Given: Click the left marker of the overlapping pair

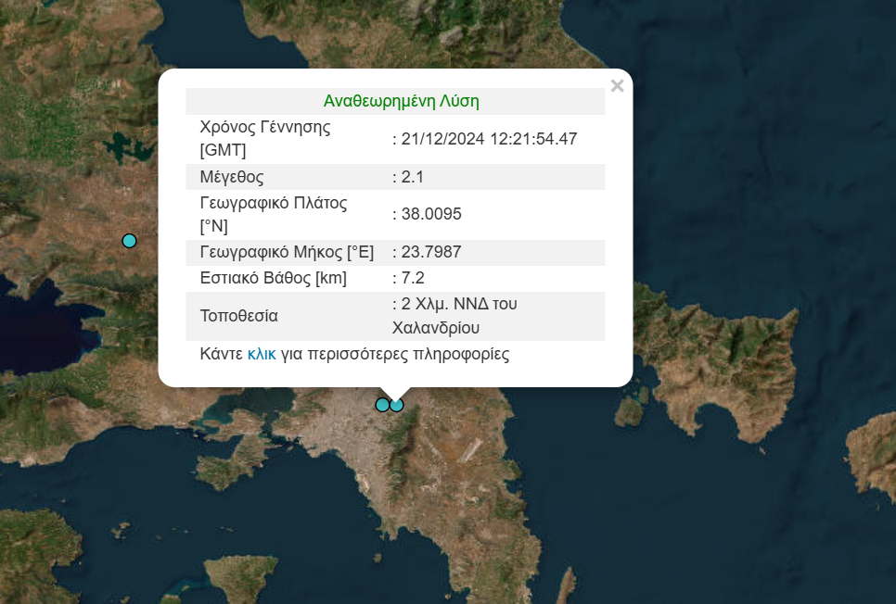Looking at the screenshot, I should [x=381, y=405].
